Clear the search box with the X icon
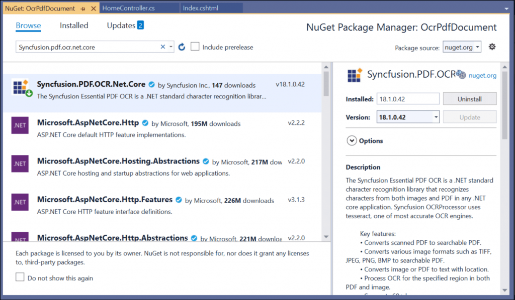Viewport: 515px width, 300px height. coord(163,46)
